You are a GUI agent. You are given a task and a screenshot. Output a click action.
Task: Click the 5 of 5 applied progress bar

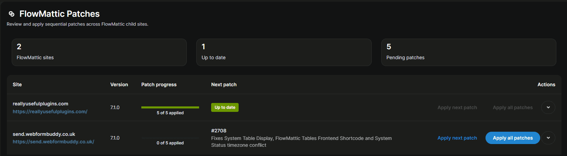pos(170,107)
